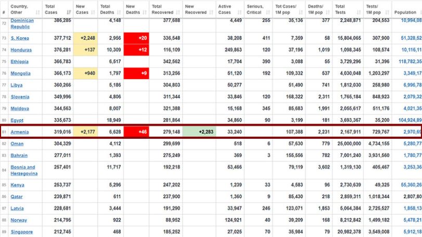
Task: Sort Total Recovered column with arrows icon
Action: (x=178, y=12)
